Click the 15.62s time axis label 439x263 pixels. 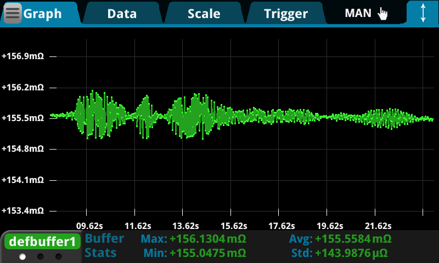click(x=234, y=226)
